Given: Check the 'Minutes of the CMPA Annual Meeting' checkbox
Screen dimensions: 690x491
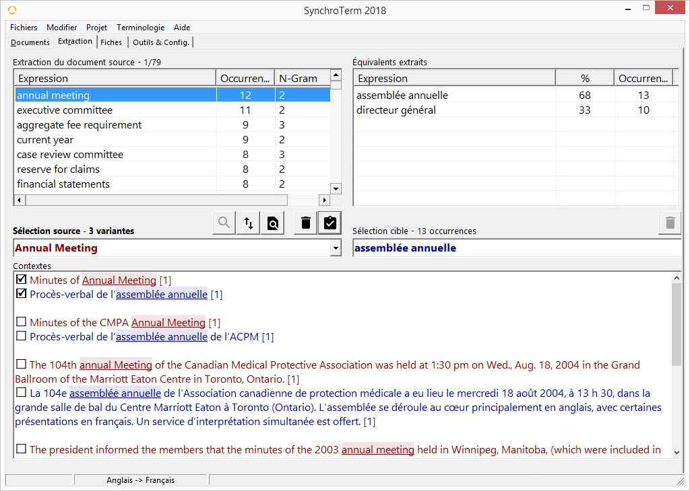Looking at the screenshot, I should pos(22,322).
